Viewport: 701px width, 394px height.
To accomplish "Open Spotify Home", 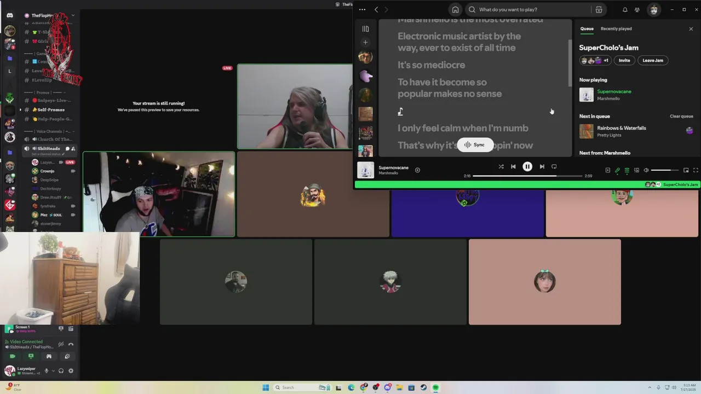I will point(455,9).
